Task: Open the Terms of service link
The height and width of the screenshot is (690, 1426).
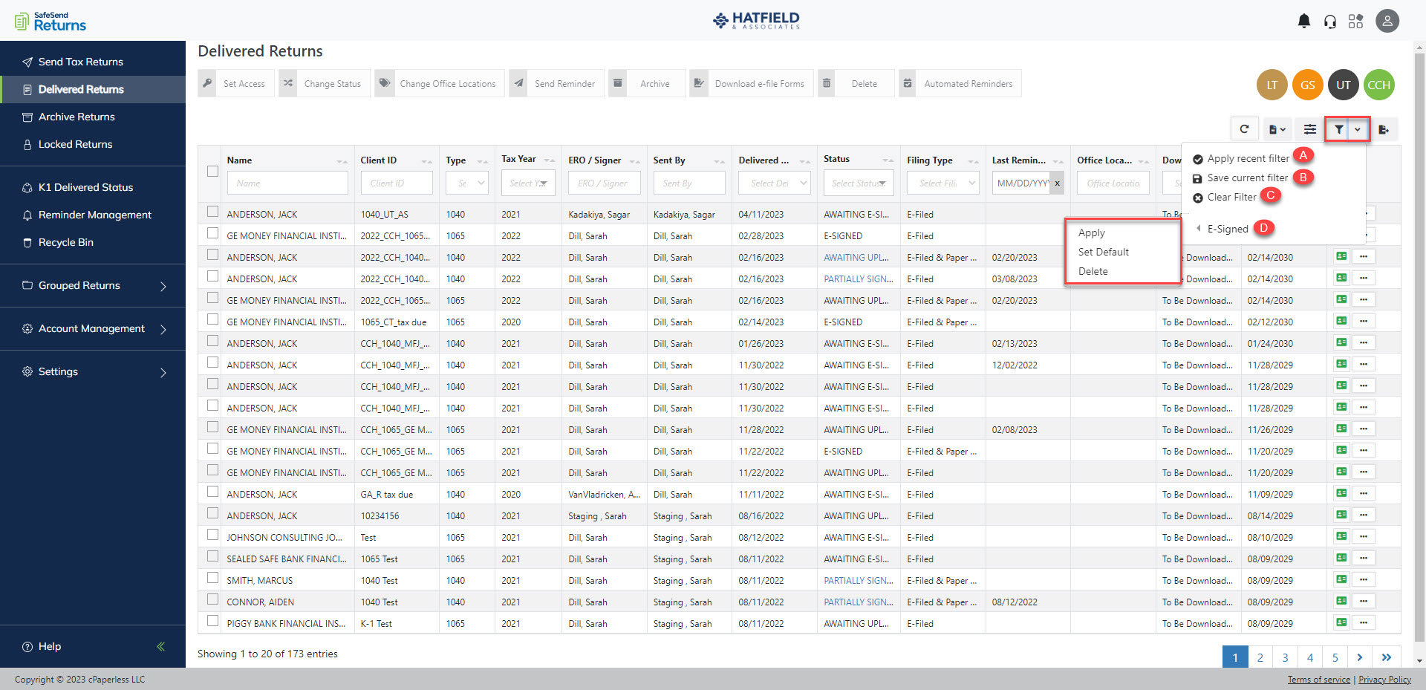Action: click(1318, 679)
